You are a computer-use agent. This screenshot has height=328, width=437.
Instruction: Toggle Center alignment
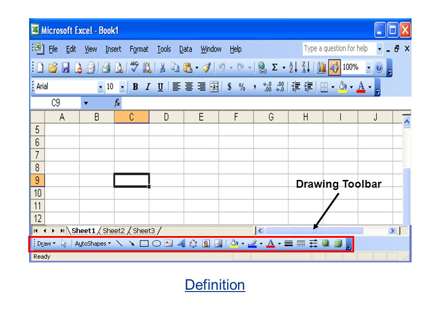188,87
